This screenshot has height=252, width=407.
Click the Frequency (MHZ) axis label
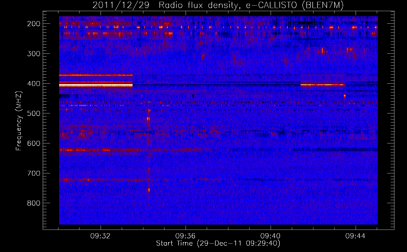[x=19, y=121]
